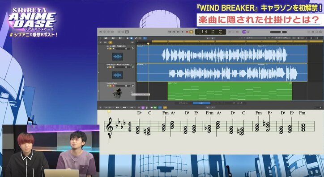
Task: Toggle Show Flex in tracks area
Action: 140,38
